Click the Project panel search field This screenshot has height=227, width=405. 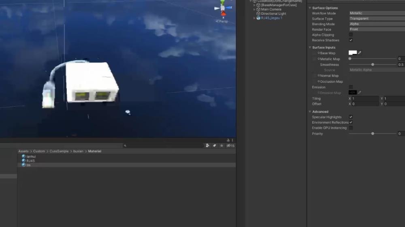coord(163,145)
